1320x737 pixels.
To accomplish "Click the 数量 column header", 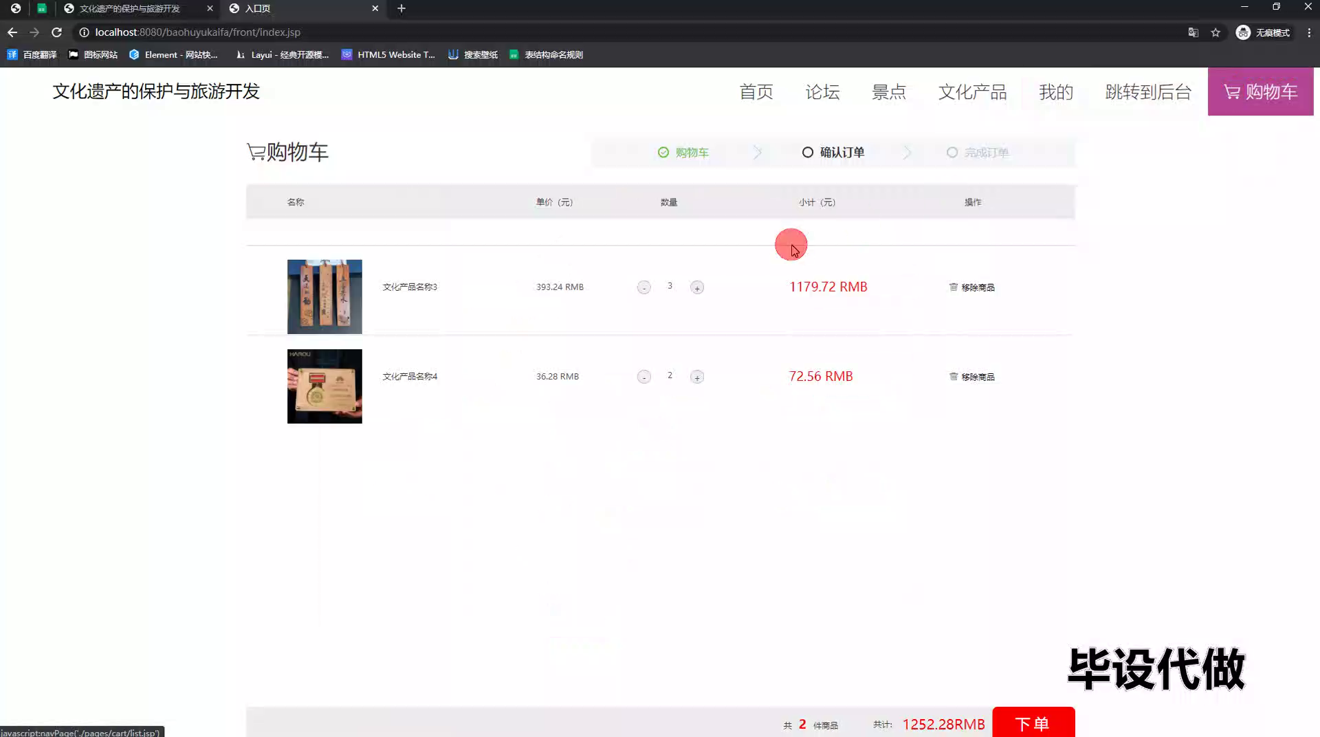I will click(669, 202).
